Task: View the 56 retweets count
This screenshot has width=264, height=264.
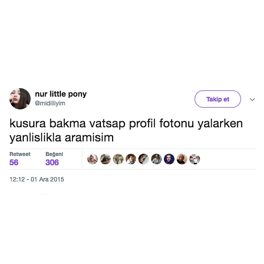Action: (14, 163)
